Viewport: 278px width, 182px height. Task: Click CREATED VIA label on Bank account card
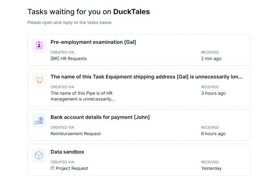tap(62, 127)
